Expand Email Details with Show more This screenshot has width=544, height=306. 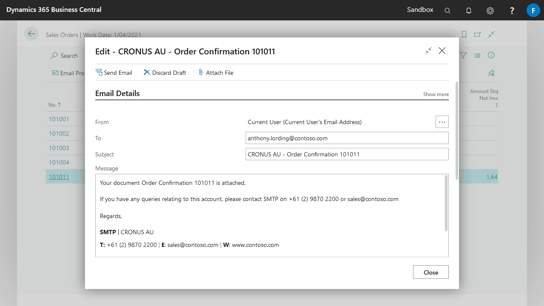[436, 94]
